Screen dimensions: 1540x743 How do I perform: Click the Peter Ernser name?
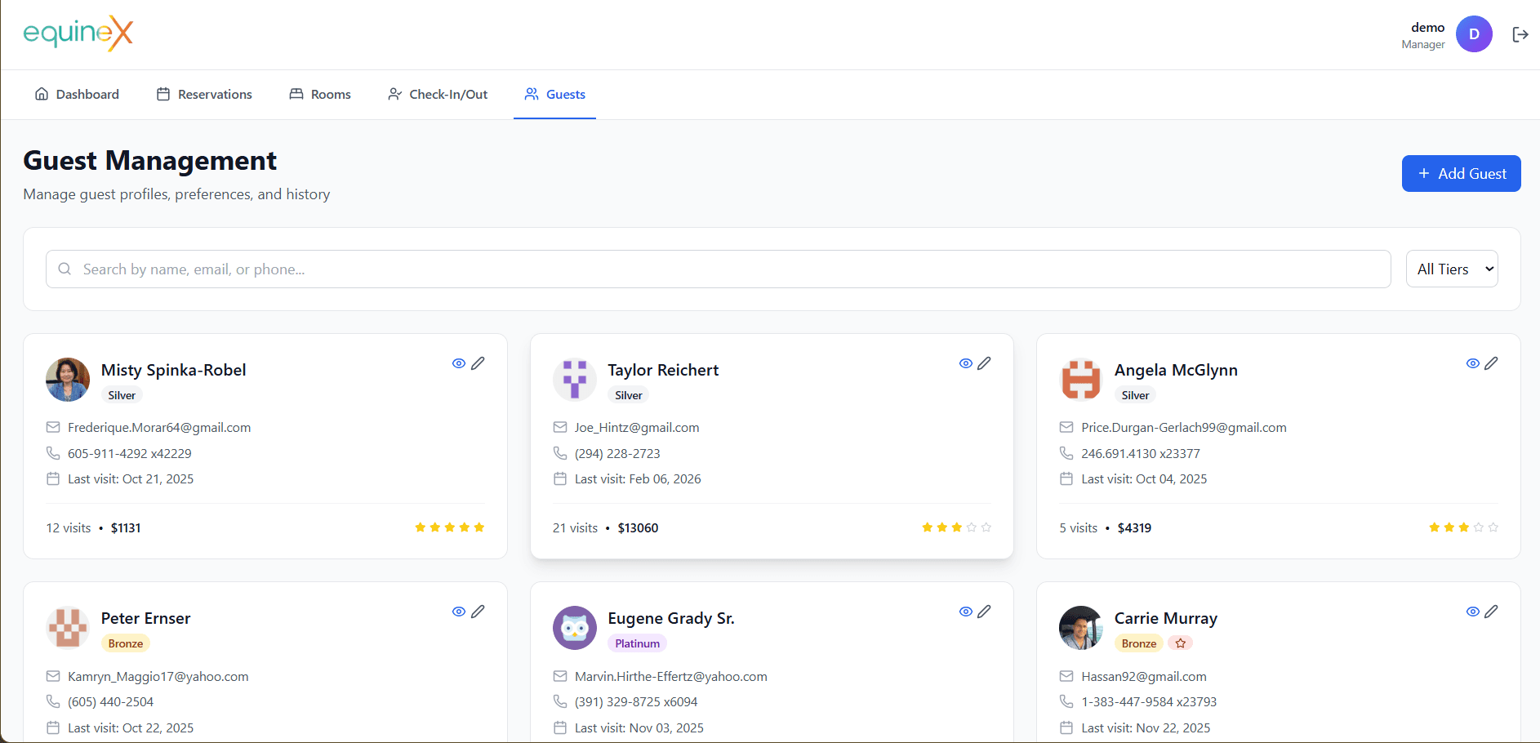(146, 618)
